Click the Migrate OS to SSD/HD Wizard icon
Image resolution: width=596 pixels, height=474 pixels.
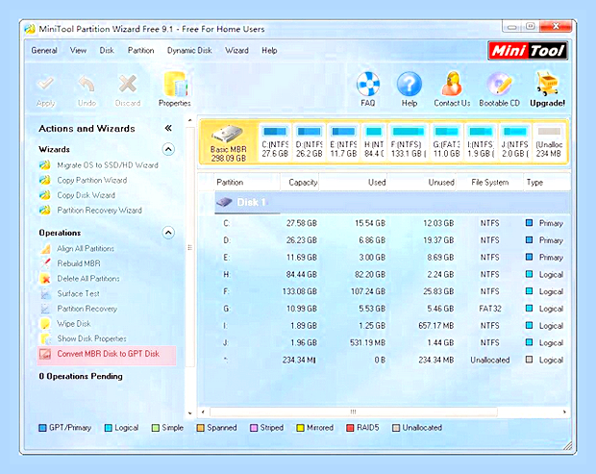(45, 165)
